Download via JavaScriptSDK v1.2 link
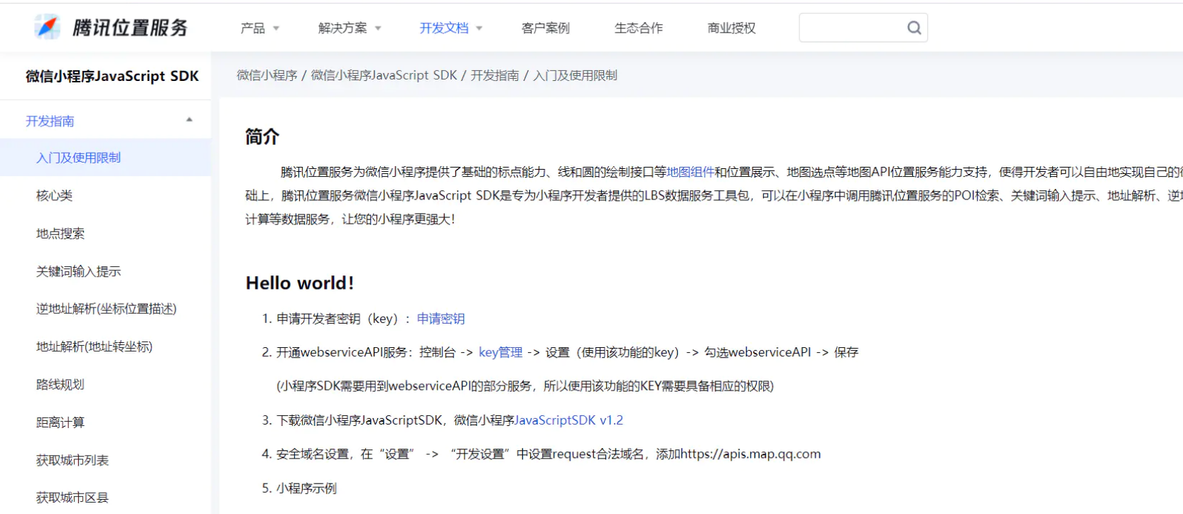 (568, 420)
